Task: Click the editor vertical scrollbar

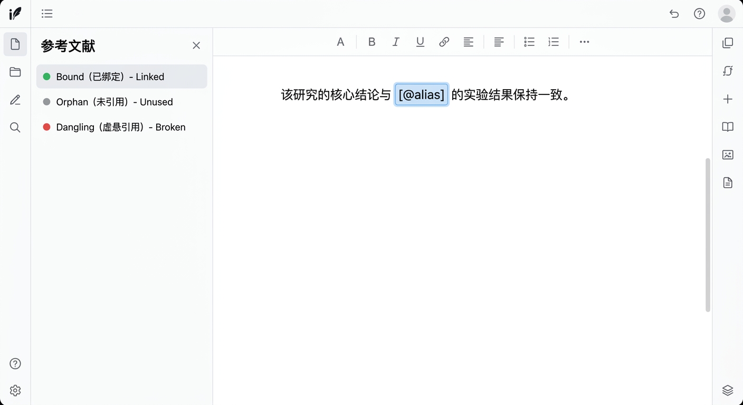Action: [x=708, y=235]
